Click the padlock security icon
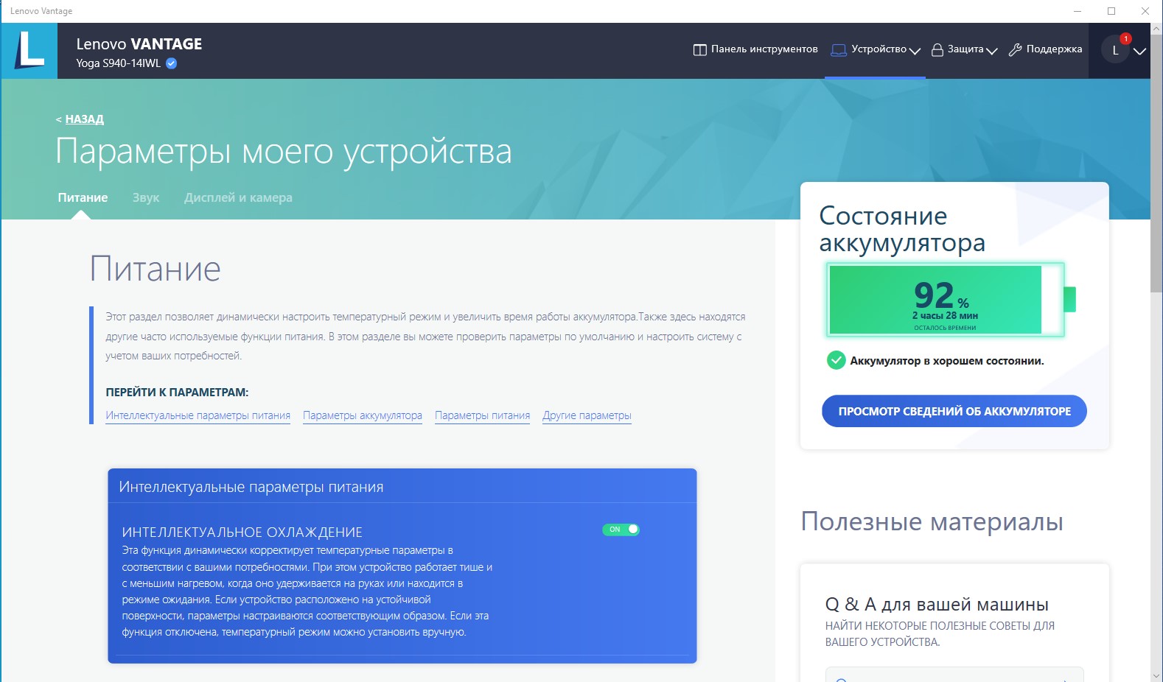 tap(937, 50)
